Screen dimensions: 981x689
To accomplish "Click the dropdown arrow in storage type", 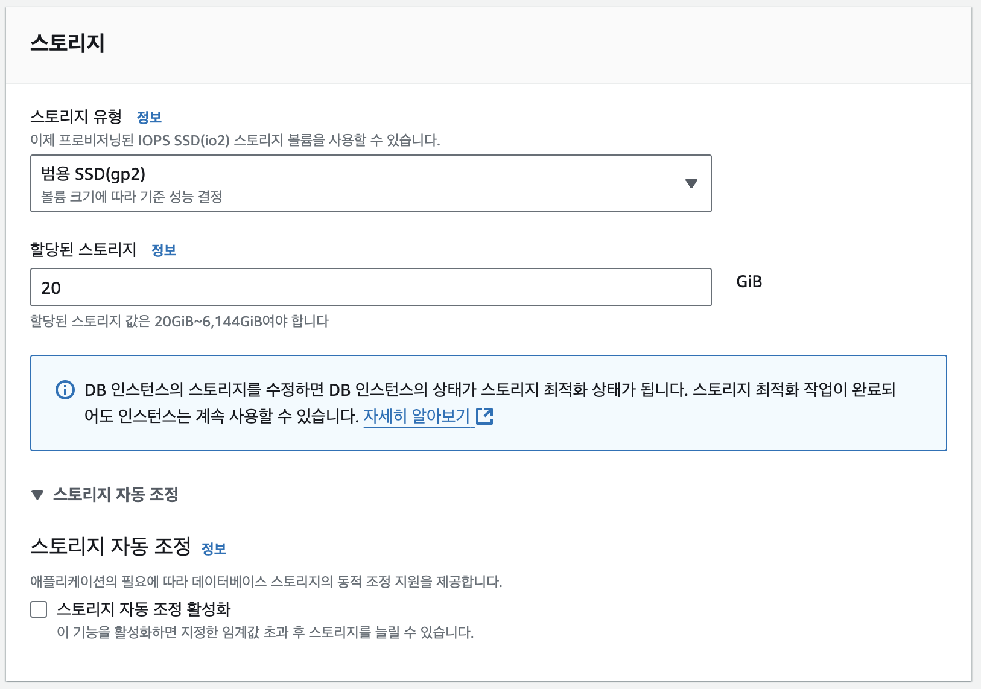I will 691,183.
